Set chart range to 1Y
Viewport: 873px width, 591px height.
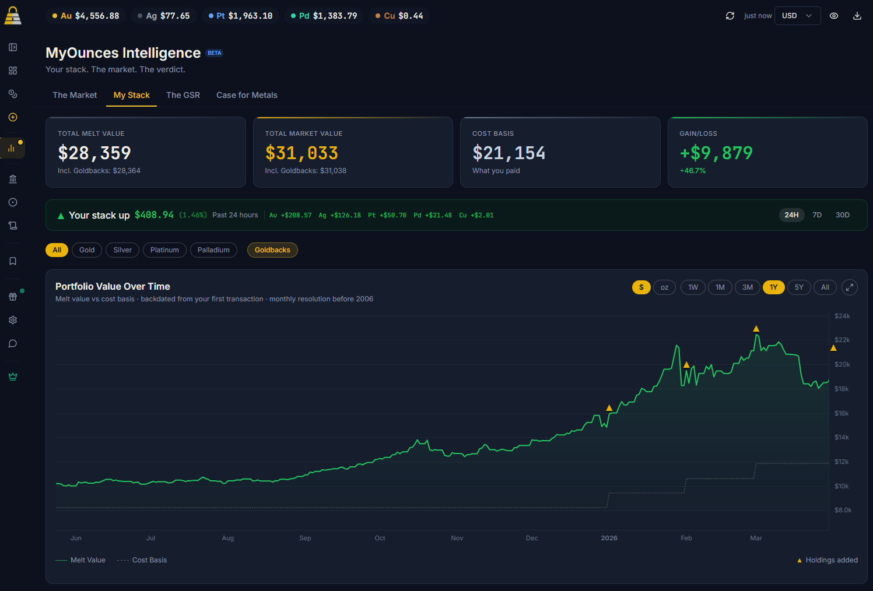click(x=774, y=287)
